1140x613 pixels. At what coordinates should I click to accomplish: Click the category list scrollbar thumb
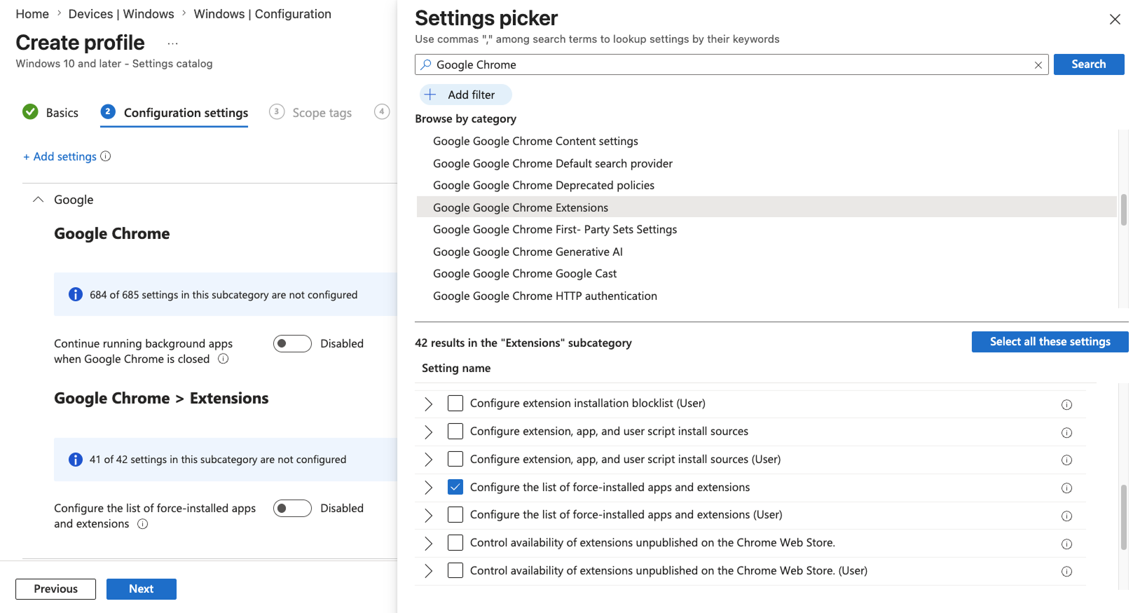[x=1124, y=209]
